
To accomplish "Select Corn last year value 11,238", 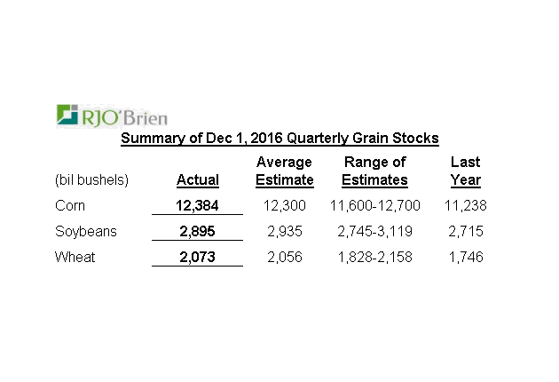I will (x=466, y=206).
